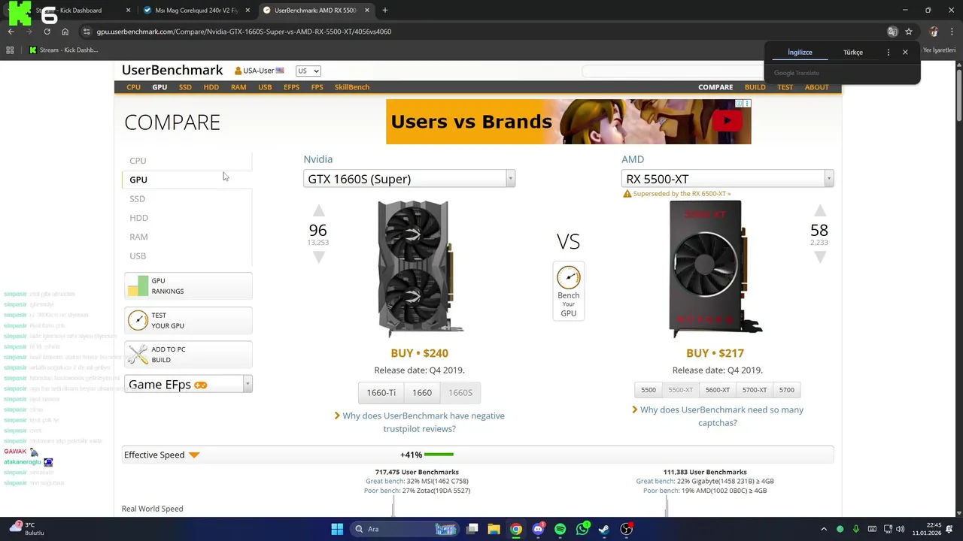Open SkillBench in the top navigation
This screenshot has height=541, width=963.
[352, 87]
